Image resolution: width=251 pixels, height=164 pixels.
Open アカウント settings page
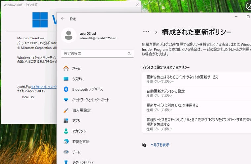[79, 131]
